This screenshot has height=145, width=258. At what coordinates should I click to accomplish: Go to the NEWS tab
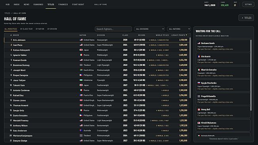[x=27, y=4]
